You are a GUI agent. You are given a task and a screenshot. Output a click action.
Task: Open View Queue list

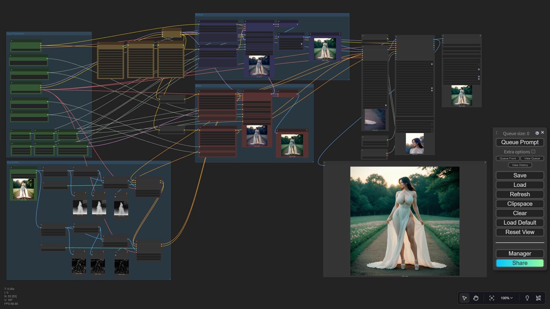(532, 158)
